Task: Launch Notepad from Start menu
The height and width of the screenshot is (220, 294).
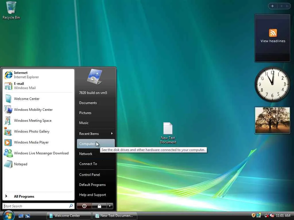Action: [38, 164]
